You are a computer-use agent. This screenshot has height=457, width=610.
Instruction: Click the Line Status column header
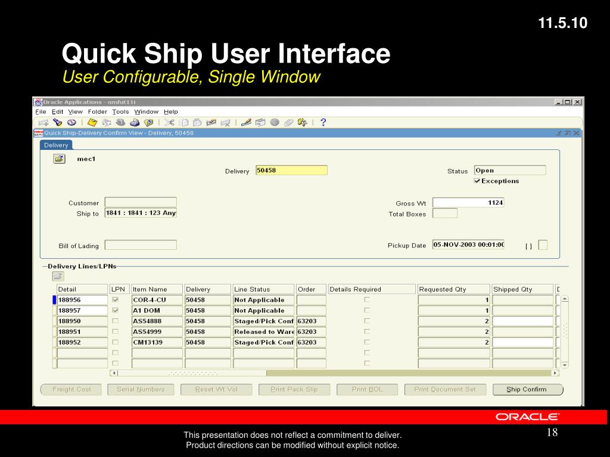(263, 289)
